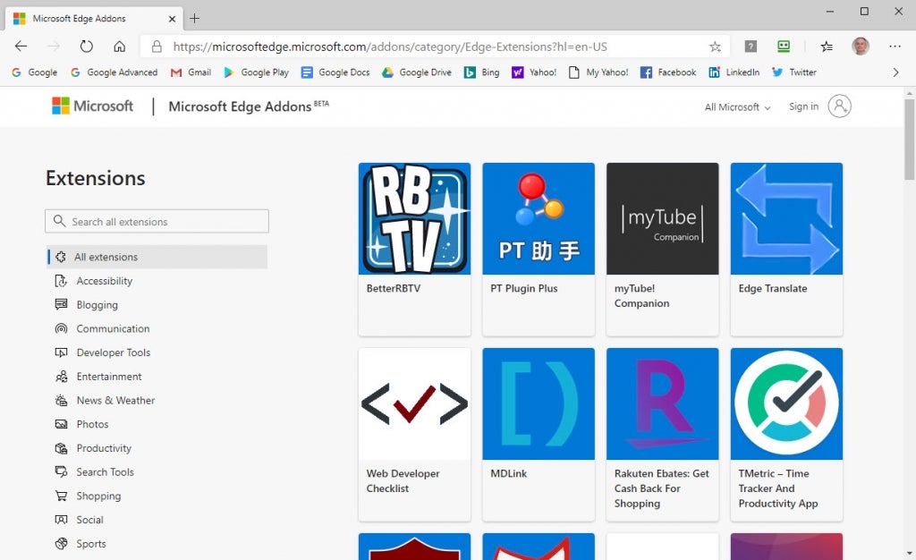
Task: Show more bookmarks with the overflow chevron
Action: (895, 72)
